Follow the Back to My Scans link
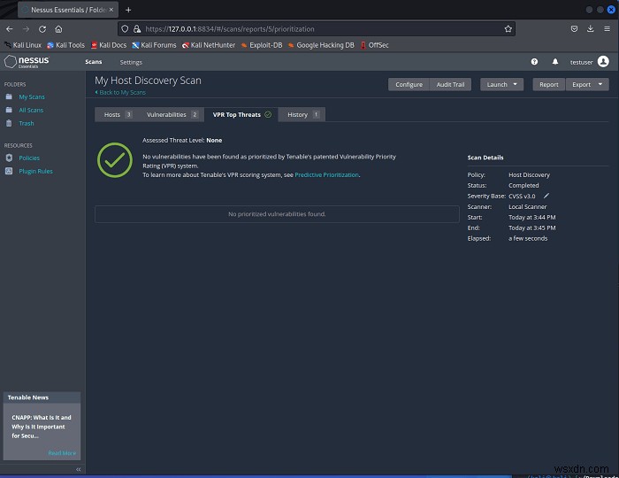Screen dimensions: 619x478 click(x=120, y=92)
